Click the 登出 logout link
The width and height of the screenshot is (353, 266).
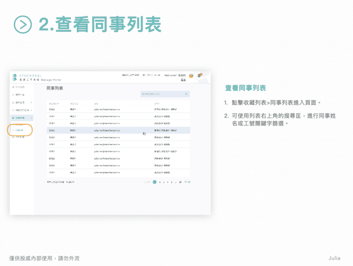(x=183, y=80)
